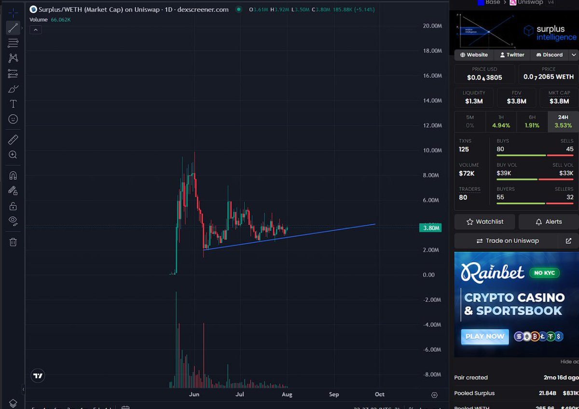Viewport: 579px width, 409px height.
Task: Expand trend line tool options arrow
Action: click(x=21, y=28)
